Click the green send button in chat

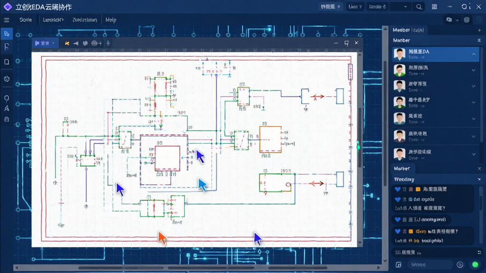click(475, 264)
